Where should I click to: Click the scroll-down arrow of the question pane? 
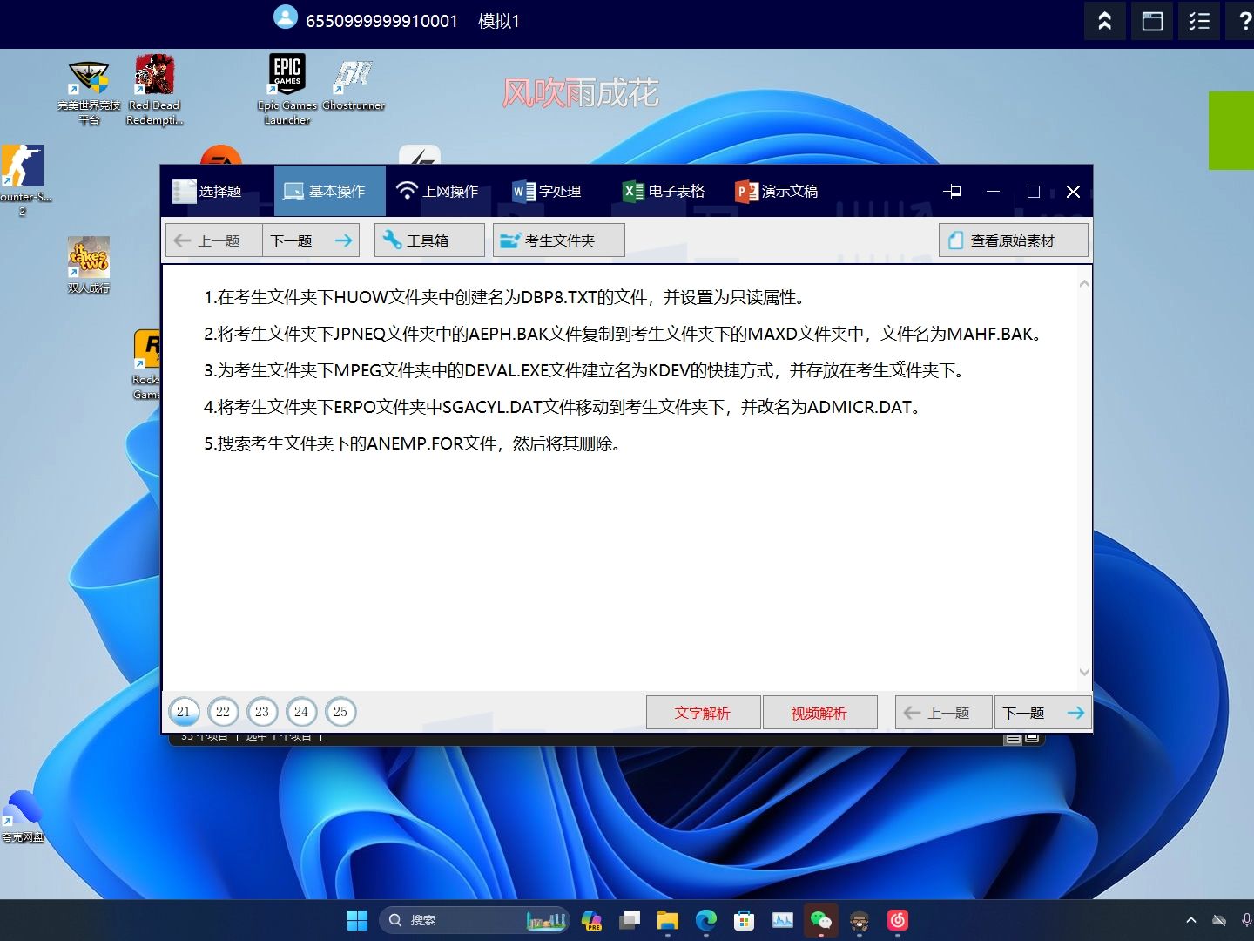[x=1084, y=672]
